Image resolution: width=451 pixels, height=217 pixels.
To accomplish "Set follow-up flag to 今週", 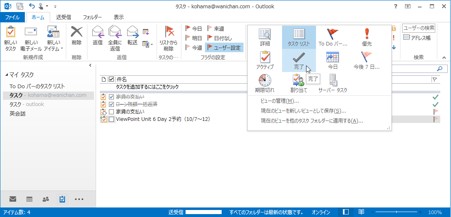I will pyautogui.click(x=194, y=48).
